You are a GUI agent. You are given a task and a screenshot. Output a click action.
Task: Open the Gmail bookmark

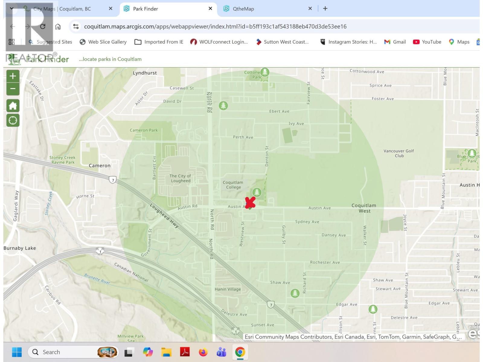[395, 42]
